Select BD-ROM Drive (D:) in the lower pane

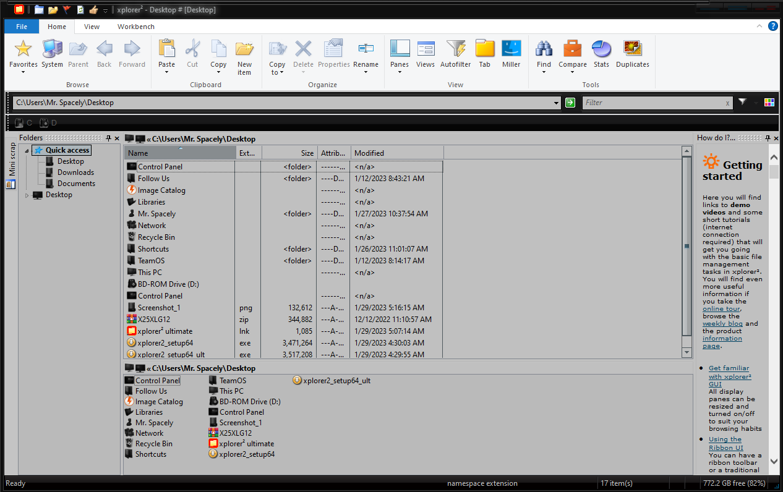245,402
